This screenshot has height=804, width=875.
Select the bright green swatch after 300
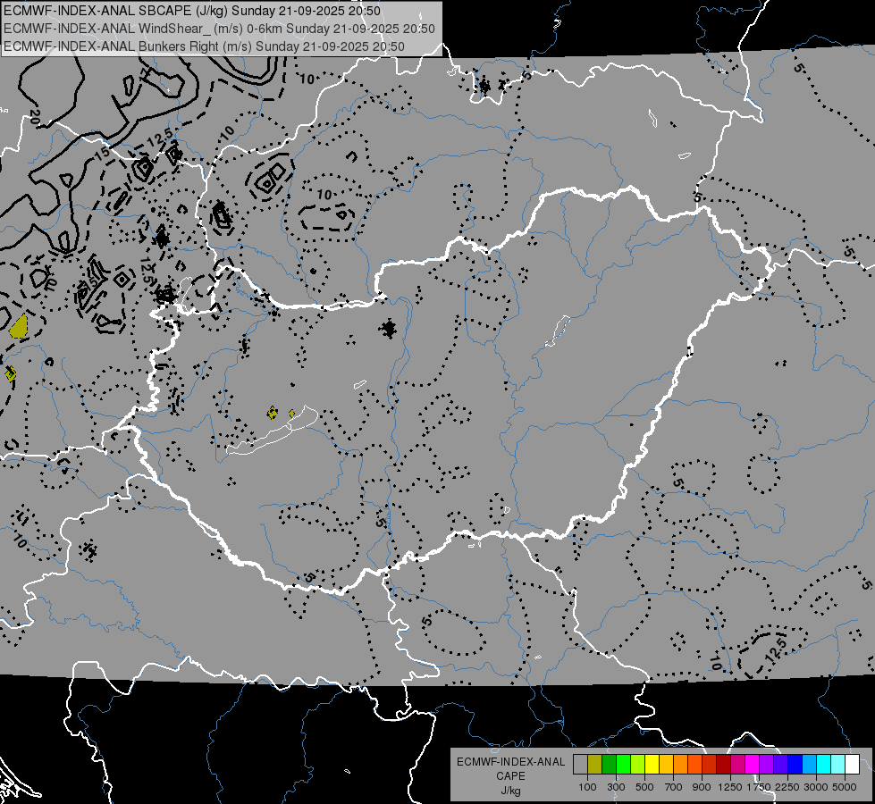click(x=623, y=765)
